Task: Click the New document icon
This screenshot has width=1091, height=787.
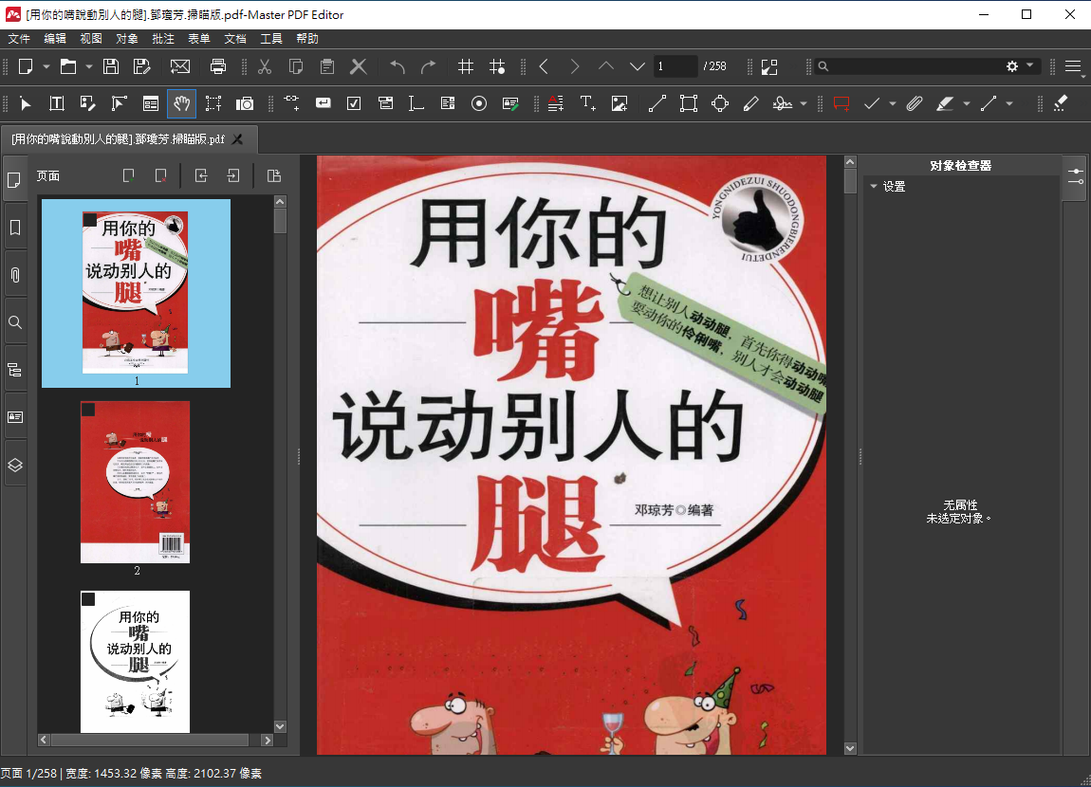Action: 26,66
